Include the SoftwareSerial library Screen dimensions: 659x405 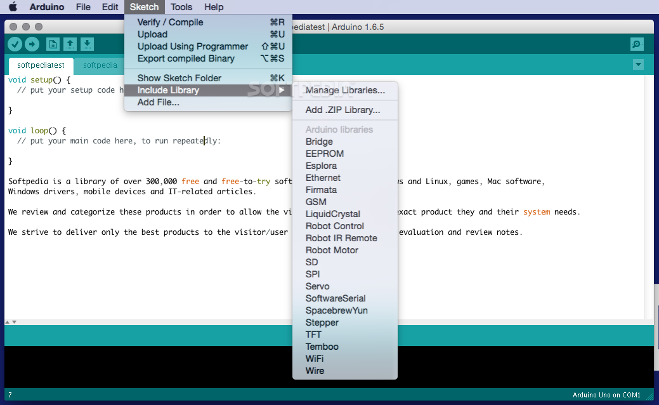point(344,298)
